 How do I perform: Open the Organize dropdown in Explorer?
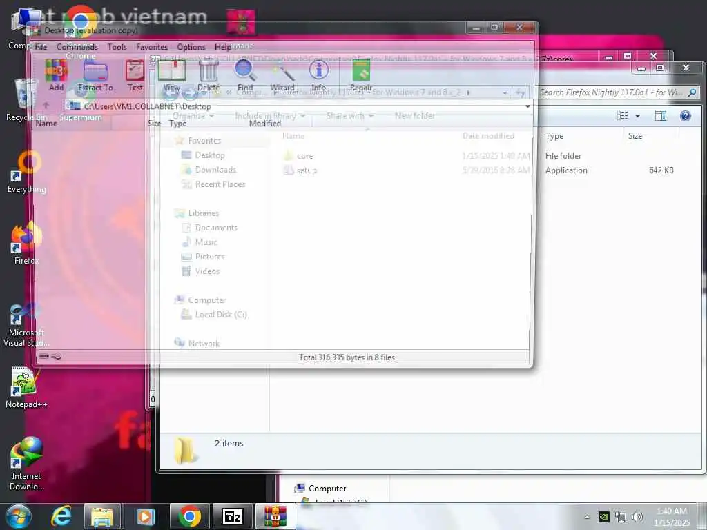(x=193, y=116)
